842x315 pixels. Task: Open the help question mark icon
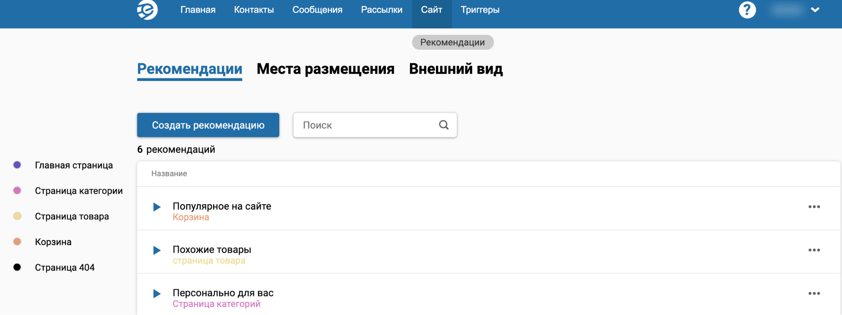(x=747, y=10)
